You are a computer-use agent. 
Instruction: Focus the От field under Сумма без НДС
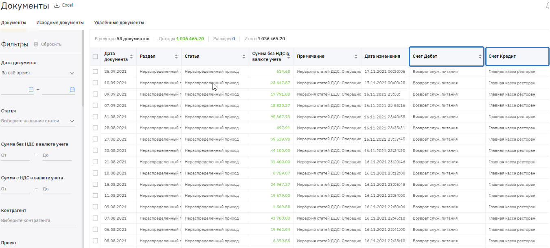coord(15,155)
